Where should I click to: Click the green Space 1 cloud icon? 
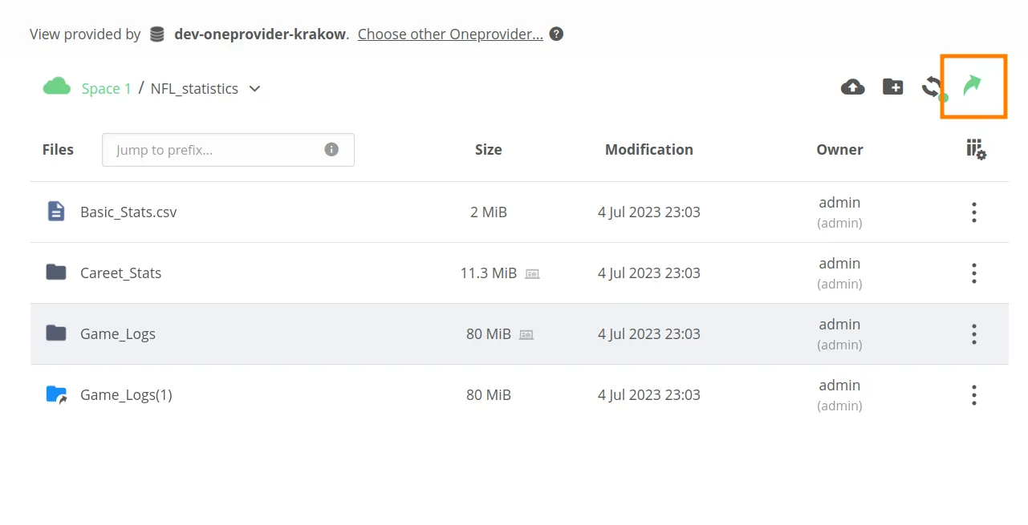coord(56,87)
